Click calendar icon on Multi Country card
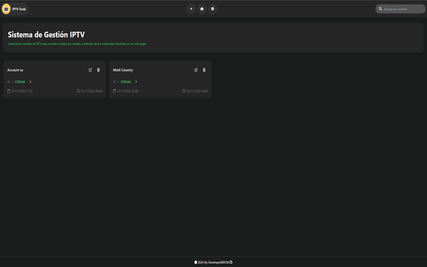This screenshot has width=427, height=267. pyautogui.click(x=114, y=91)
